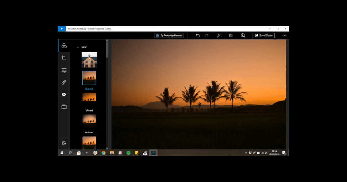Apply the Autumn look thumbnail

89,119
